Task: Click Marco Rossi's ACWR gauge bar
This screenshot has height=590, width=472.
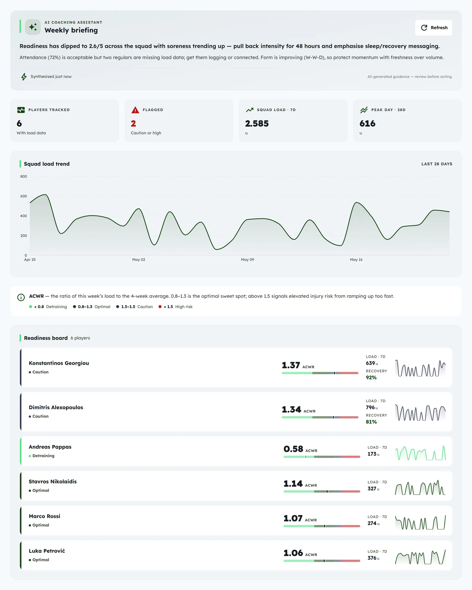Action: click(322, 526)
